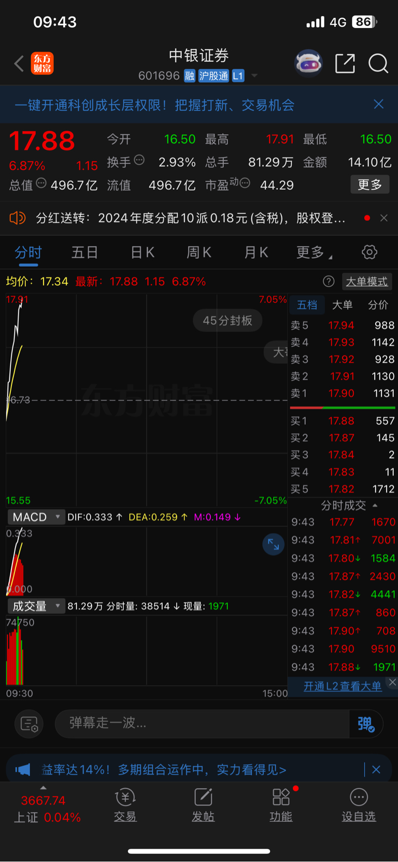Tap the 卖4 price 17.93
The width and height of the screenshot is (398, 862).
pyautogui.click(x=342, y=342)
